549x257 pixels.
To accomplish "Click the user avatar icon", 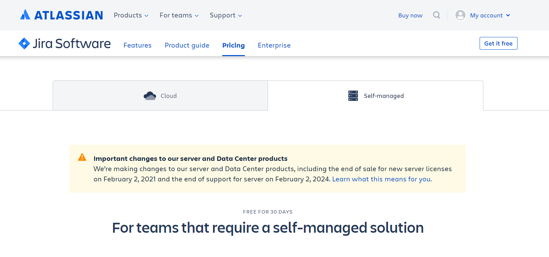I will coord(460,15).
